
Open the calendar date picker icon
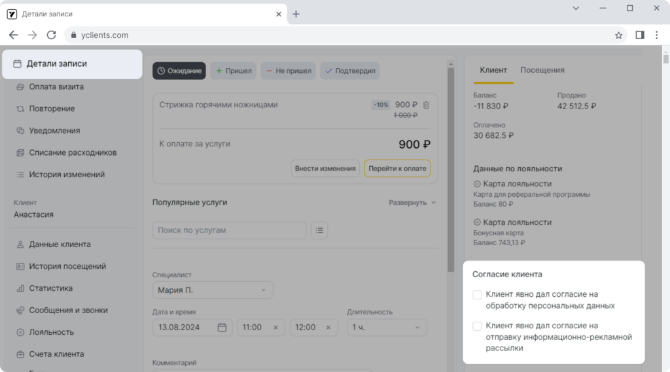tap(222, 328)
